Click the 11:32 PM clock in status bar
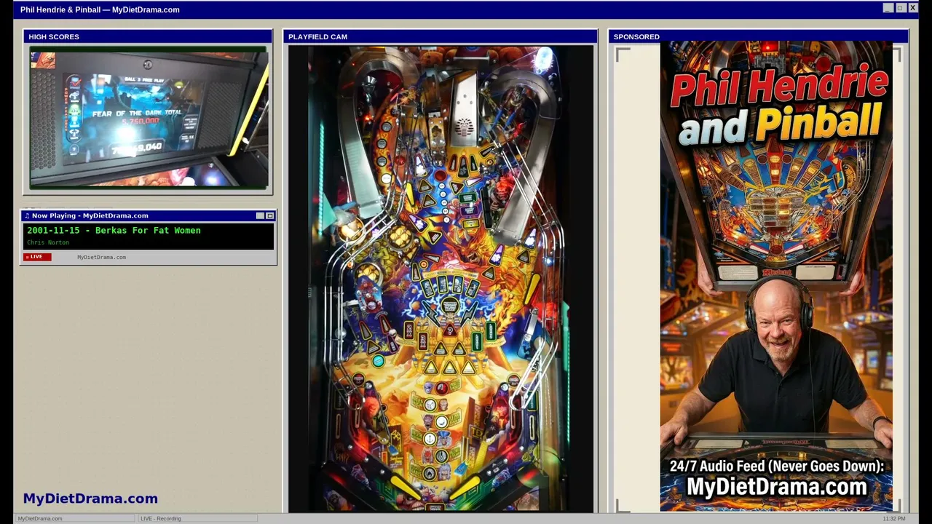 [893, 518]
